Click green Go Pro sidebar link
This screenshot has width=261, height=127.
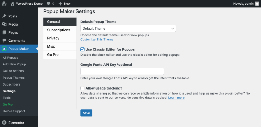click(x=8, y=105)
